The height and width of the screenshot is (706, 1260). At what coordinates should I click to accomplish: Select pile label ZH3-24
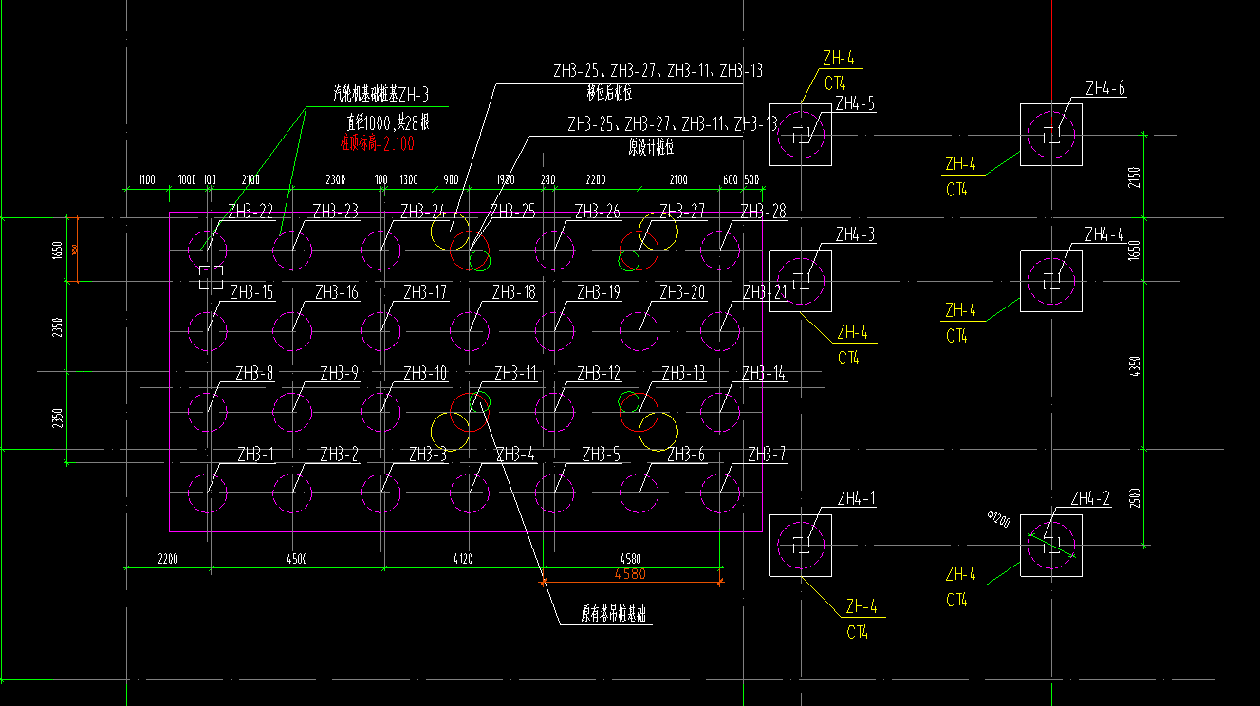423,212
